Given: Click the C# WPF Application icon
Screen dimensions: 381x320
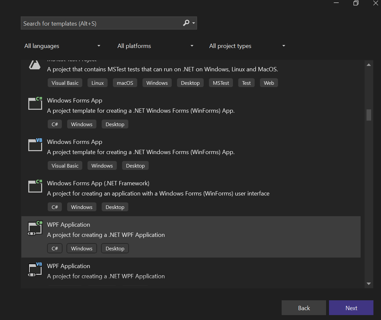Looking at the screenshot, I should [x=35, y=228].
